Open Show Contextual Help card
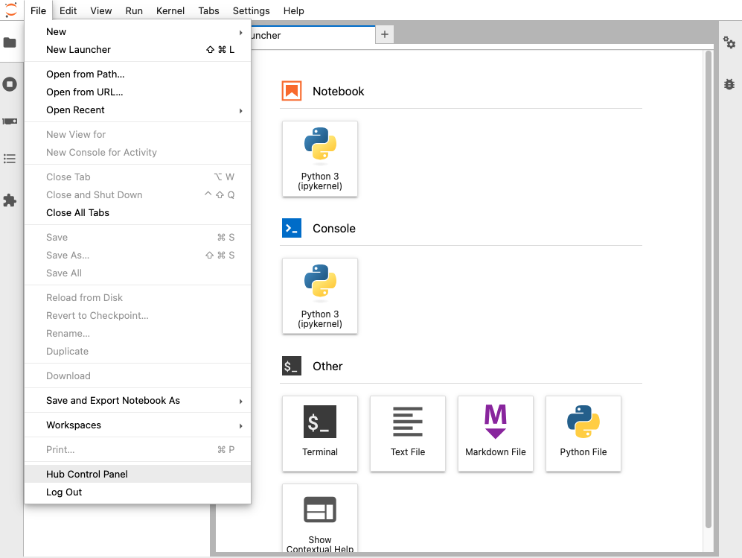The width and height of the screenshot is (742, 558). pyautogui.click(x=320, y=519)
